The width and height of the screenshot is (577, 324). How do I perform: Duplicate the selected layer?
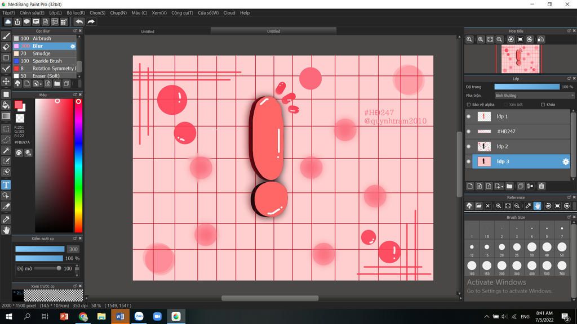[x=520, y=186]
